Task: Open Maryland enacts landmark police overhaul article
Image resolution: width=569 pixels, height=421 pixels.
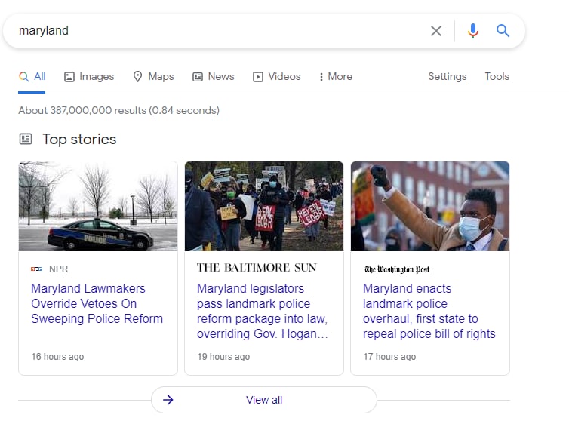Action: click(x=429, y=311)
